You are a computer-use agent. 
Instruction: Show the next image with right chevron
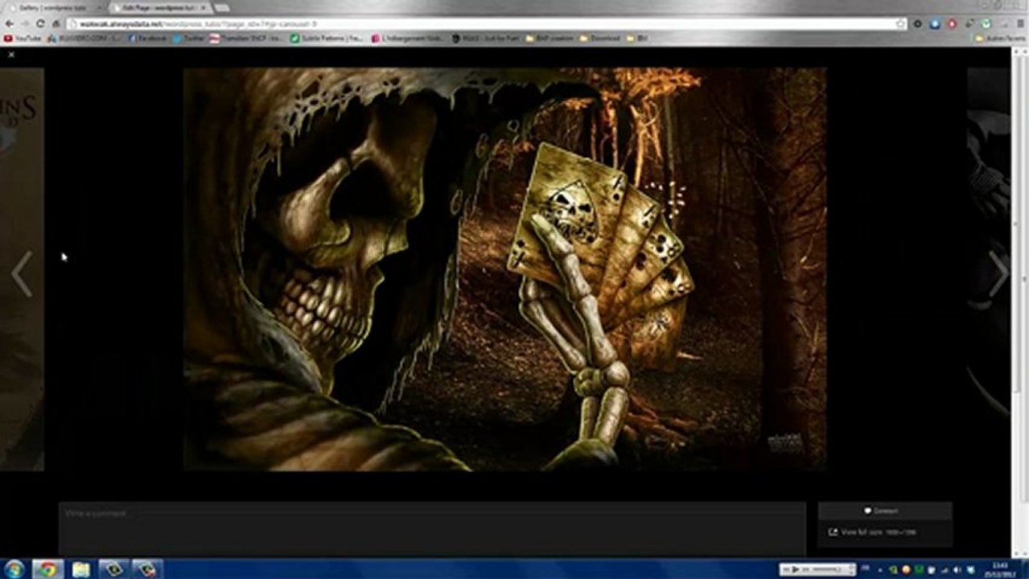[998, 274]
